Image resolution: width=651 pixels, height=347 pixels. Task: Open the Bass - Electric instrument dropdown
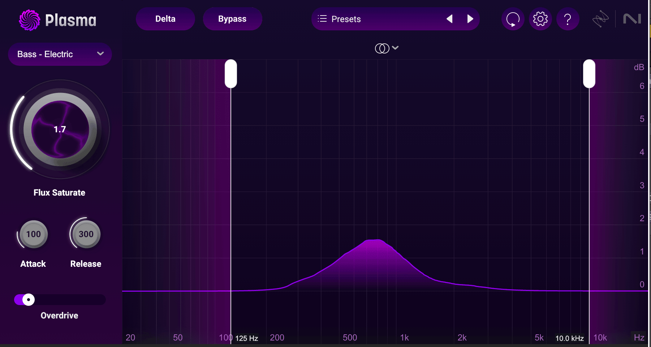pos(60,54)
